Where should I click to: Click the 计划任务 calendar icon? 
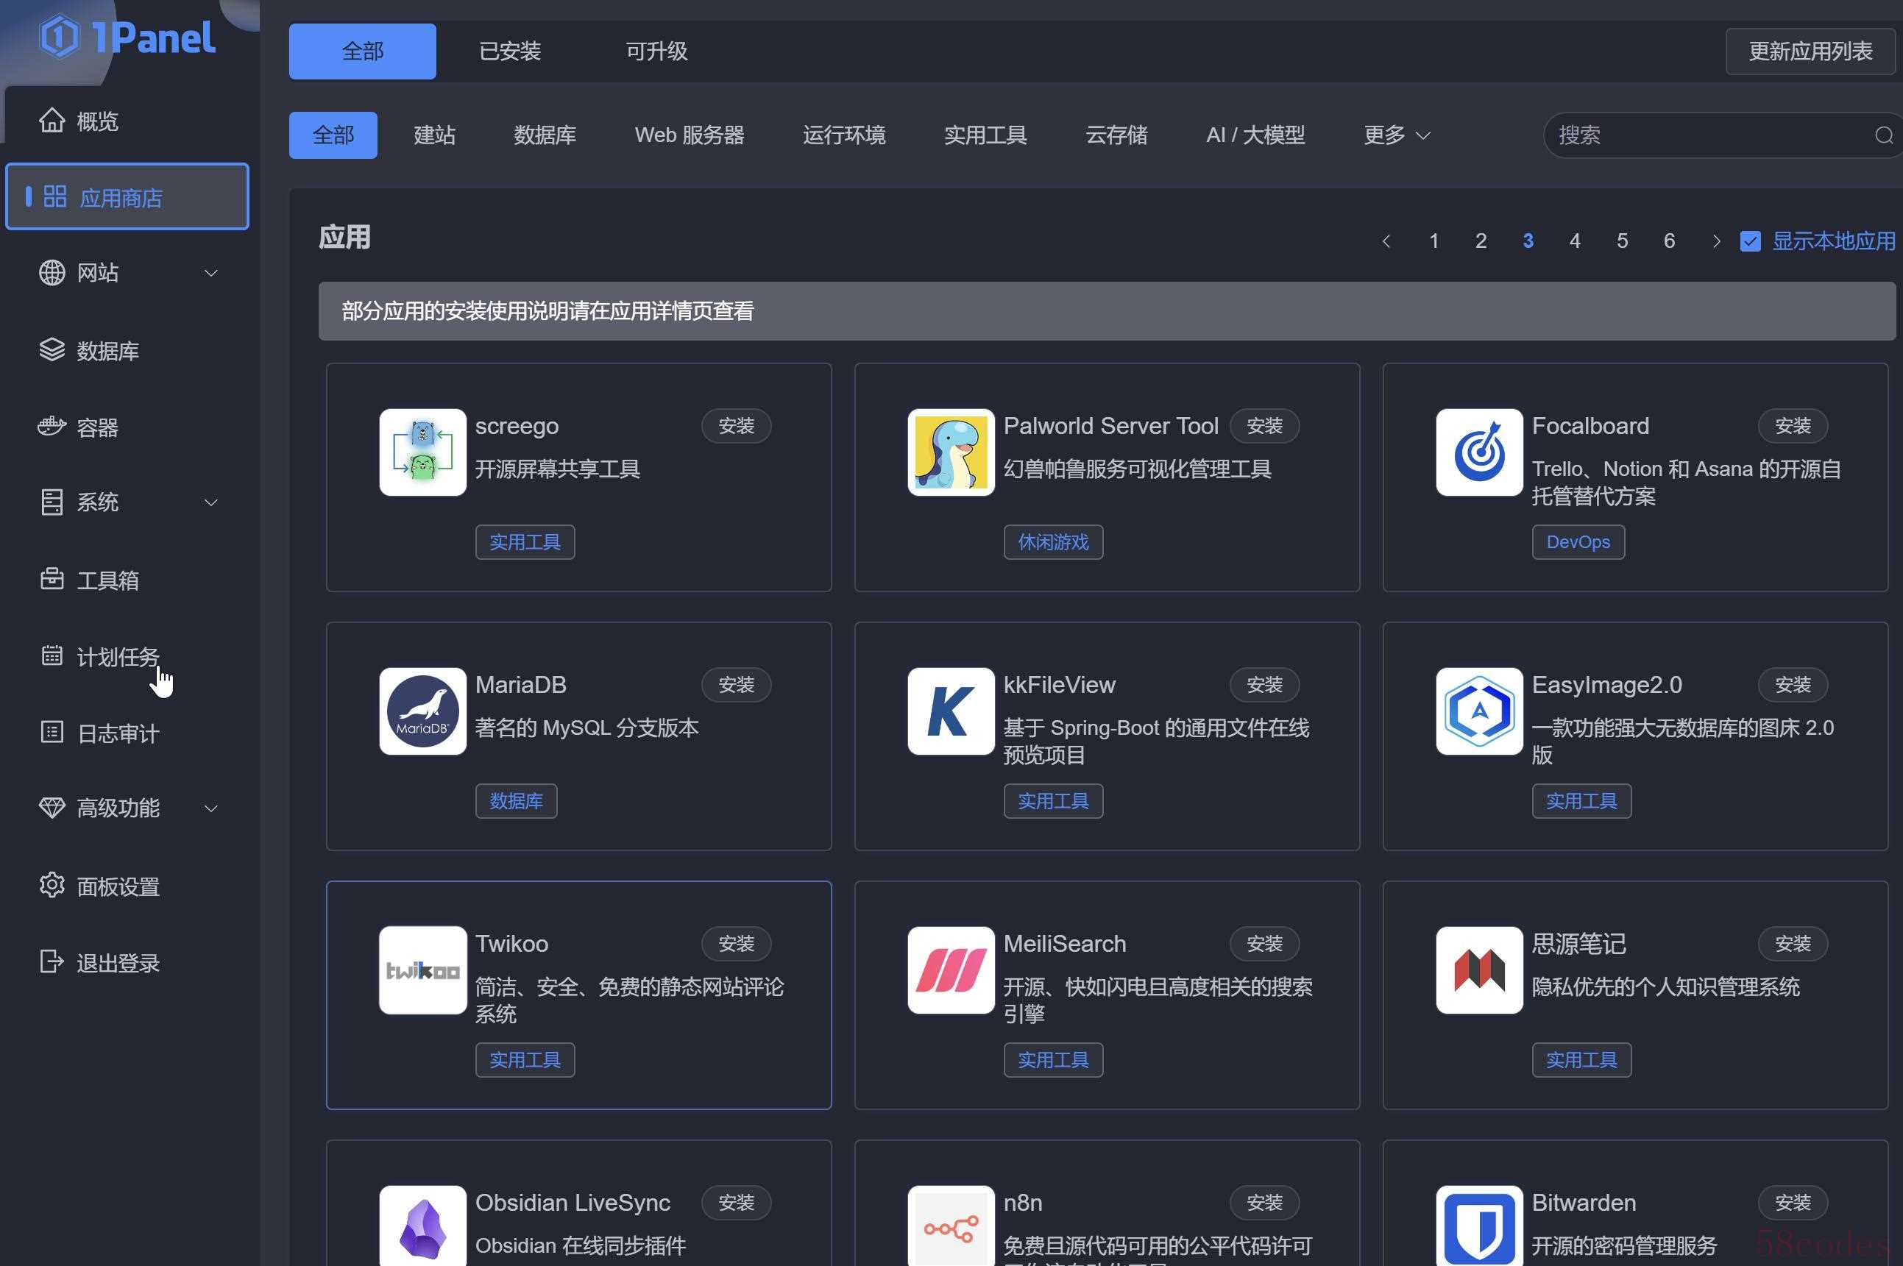[x=52, y=655]
